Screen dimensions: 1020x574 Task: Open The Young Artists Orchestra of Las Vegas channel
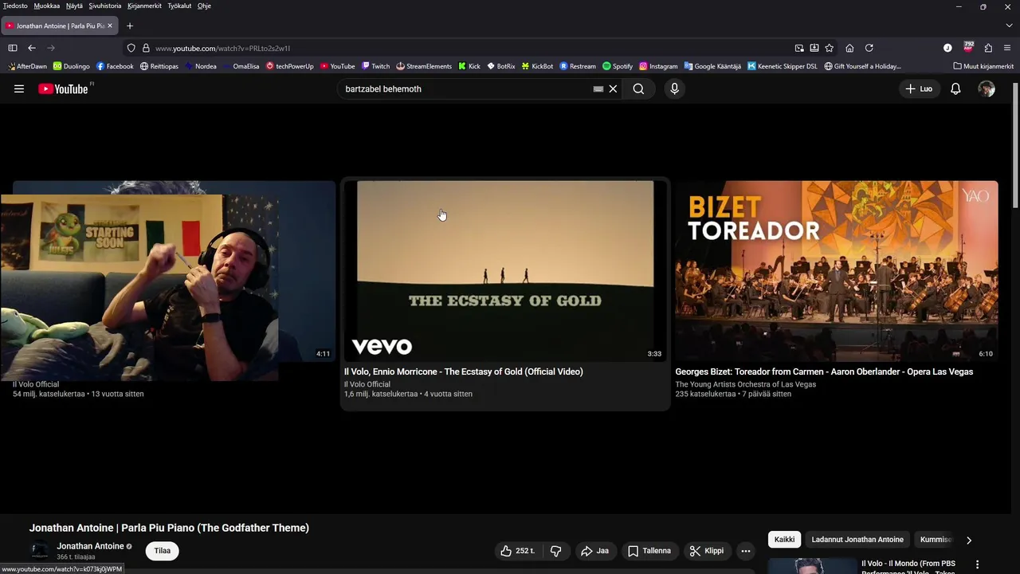coord(746,384)
